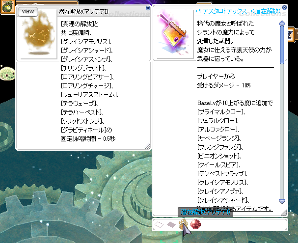Click the scrollbar down arrow in item description
The height and width of the screenshot is (243, 298).
point(282,201)
